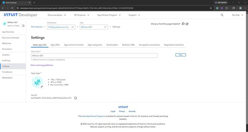Image resolution: width=248 pixels, height=132 pixels.
Task: Go back using browser back arrow
Action: click(3, 8)
